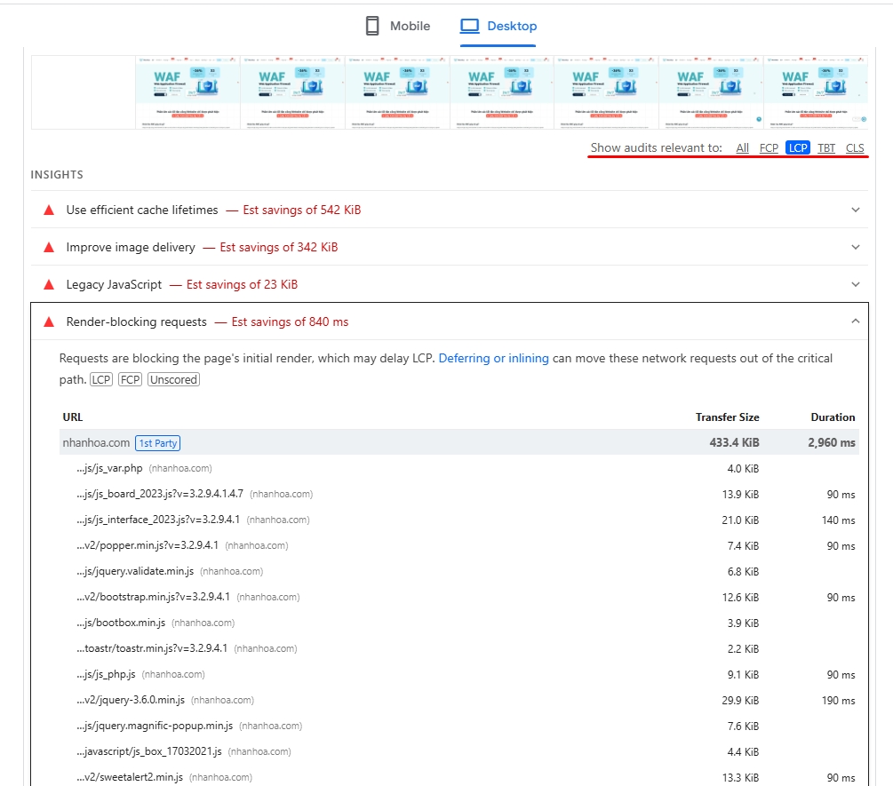Open the js_board_2023.js URL
The width and height of the screenshot is (893, 786).
pos(160,494)
